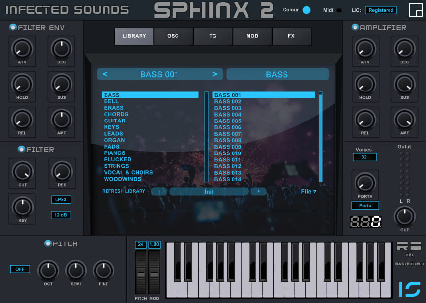This screenshot has height=303, width=426.
Task: Click the Filter Env REL knob
Action: (x=22, y=120)
